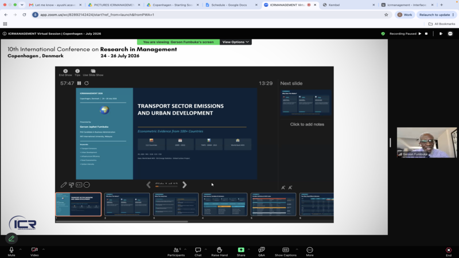Expand the video options arrow beside Video
This screenshot has height=258, width=459.
(44, 249)
